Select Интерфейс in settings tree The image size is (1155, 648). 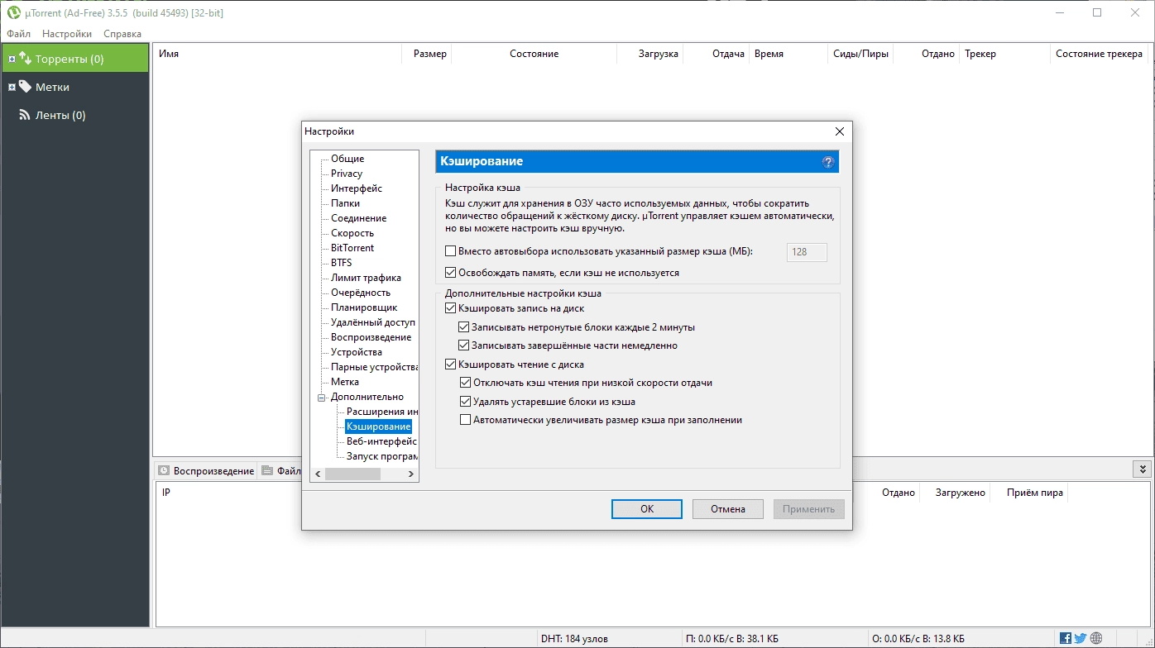coord(357,188)
